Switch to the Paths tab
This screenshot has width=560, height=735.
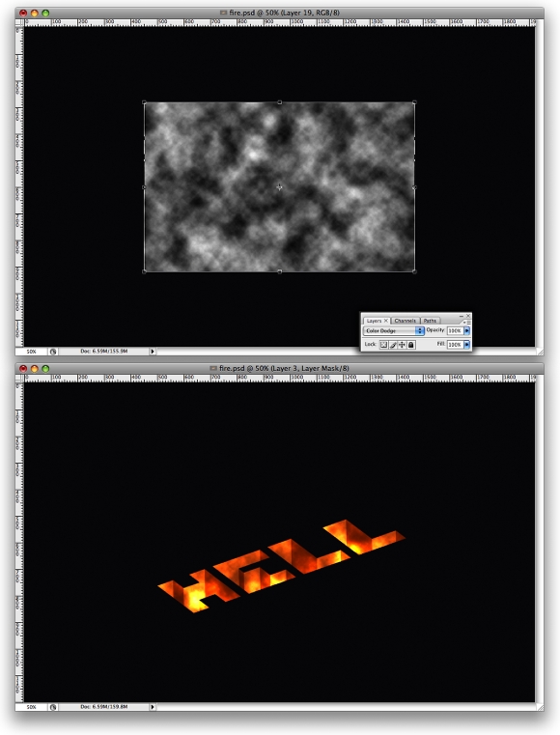[x=430, y=321]
